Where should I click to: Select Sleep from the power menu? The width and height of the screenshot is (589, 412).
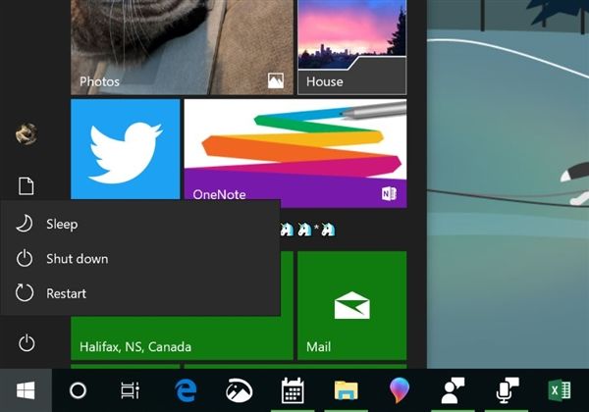click(x=61, y=225)
